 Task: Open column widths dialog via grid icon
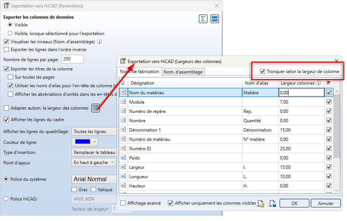coord(96,108)
